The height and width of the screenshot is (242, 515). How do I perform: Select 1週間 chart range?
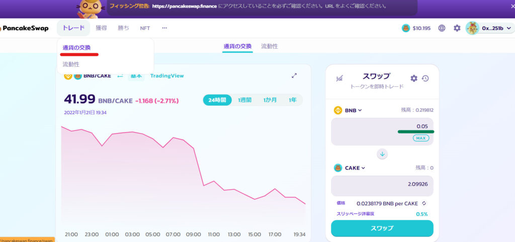pos(245,100)
